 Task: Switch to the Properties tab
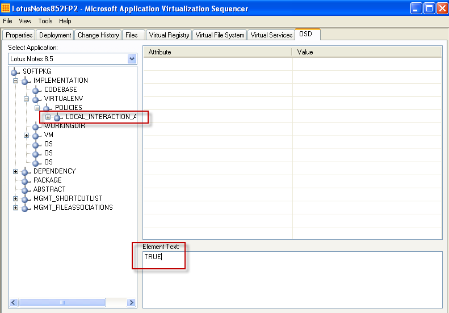[x=19, y=35]
